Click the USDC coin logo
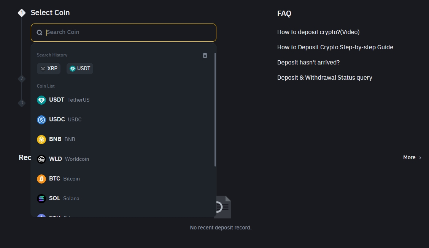Screen dimensions: 429x248 click(41, 120)
